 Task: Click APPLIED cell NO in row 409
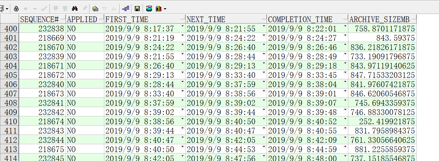point(85,112)
